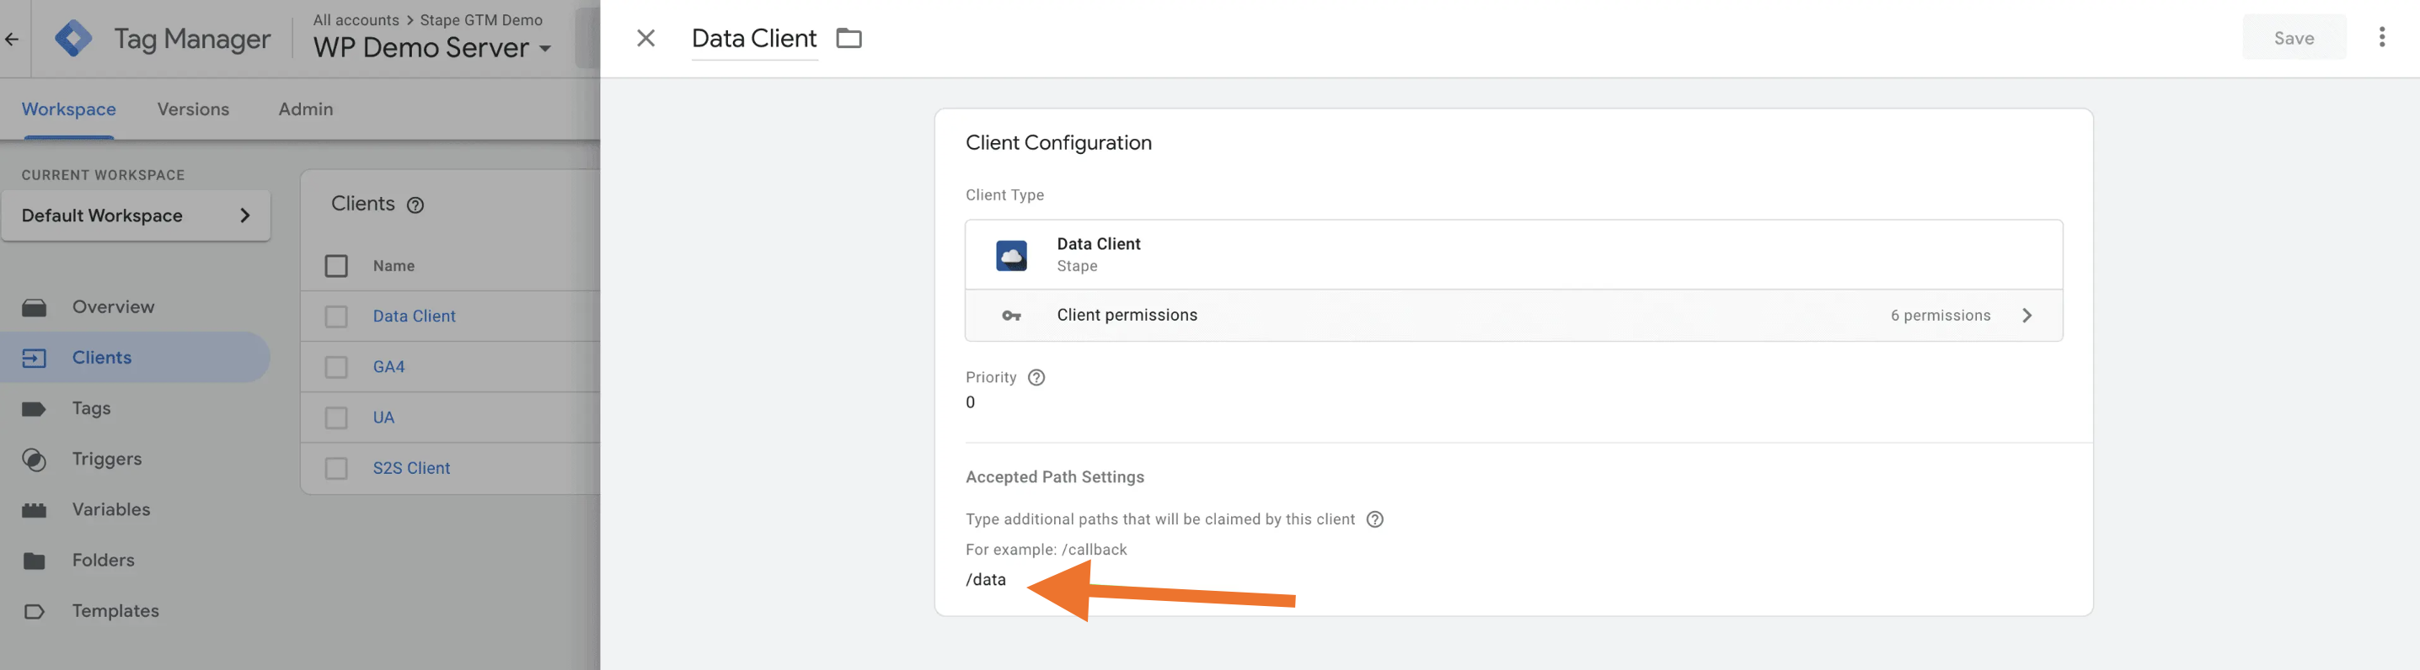Go back using the left arrow

point(11,39)
